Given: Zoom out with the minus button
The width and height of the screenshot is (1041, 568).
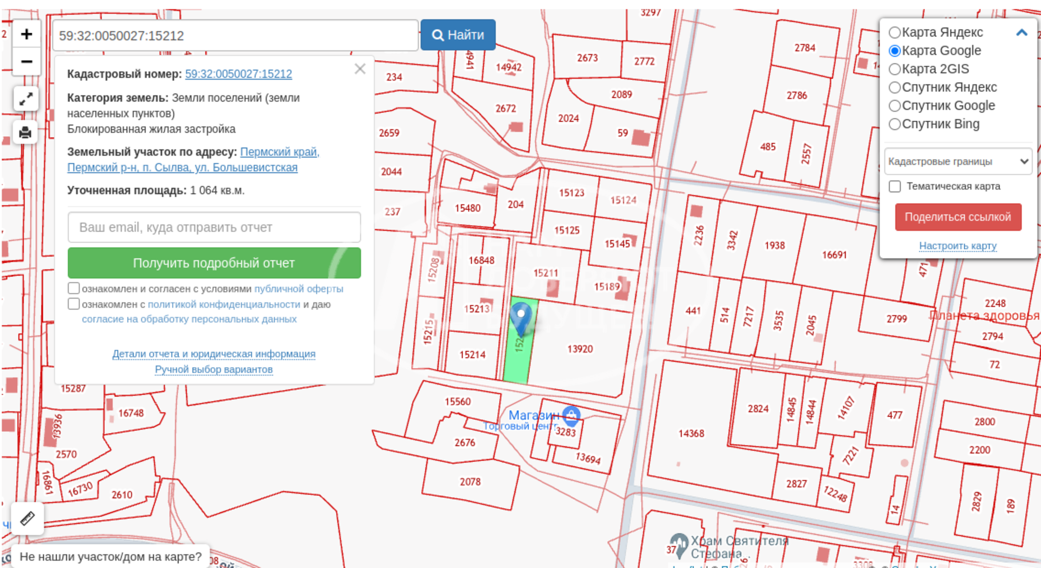Looking at the screenshot, I should click(26, 62).
